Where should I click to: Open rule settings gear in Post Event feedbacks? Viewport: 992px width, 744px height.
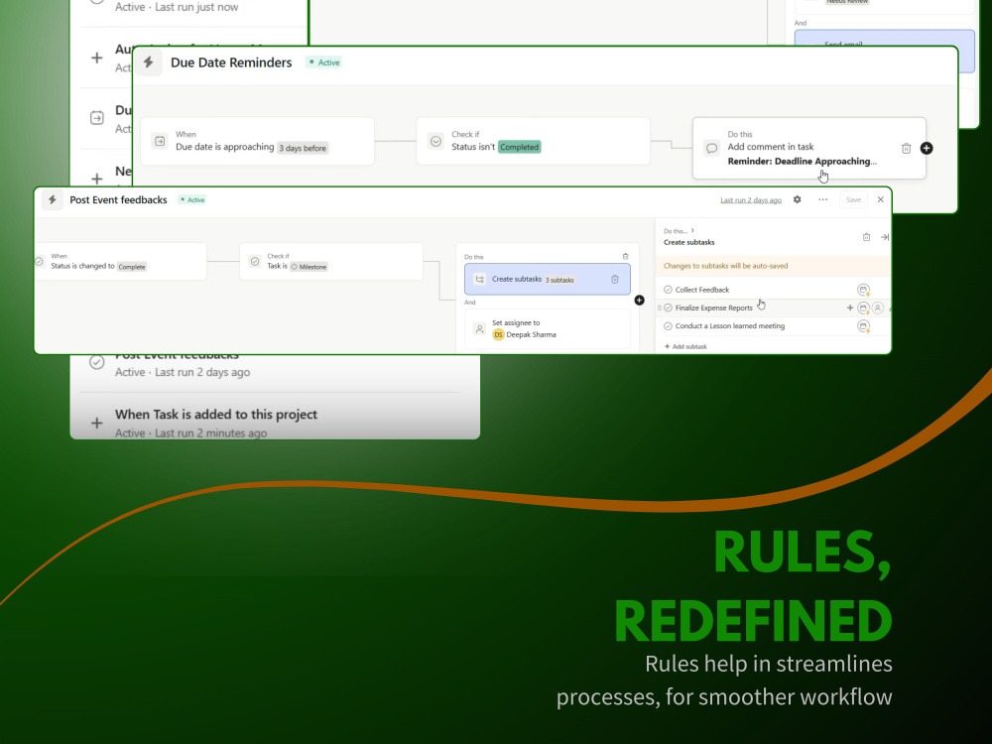(798, 199)
